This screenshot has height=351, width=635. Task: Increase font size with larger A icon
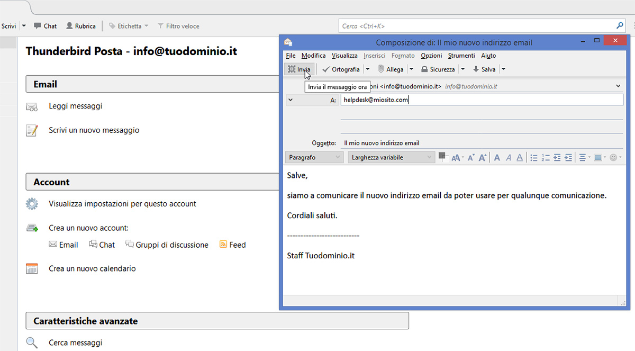tap(483, 158)
